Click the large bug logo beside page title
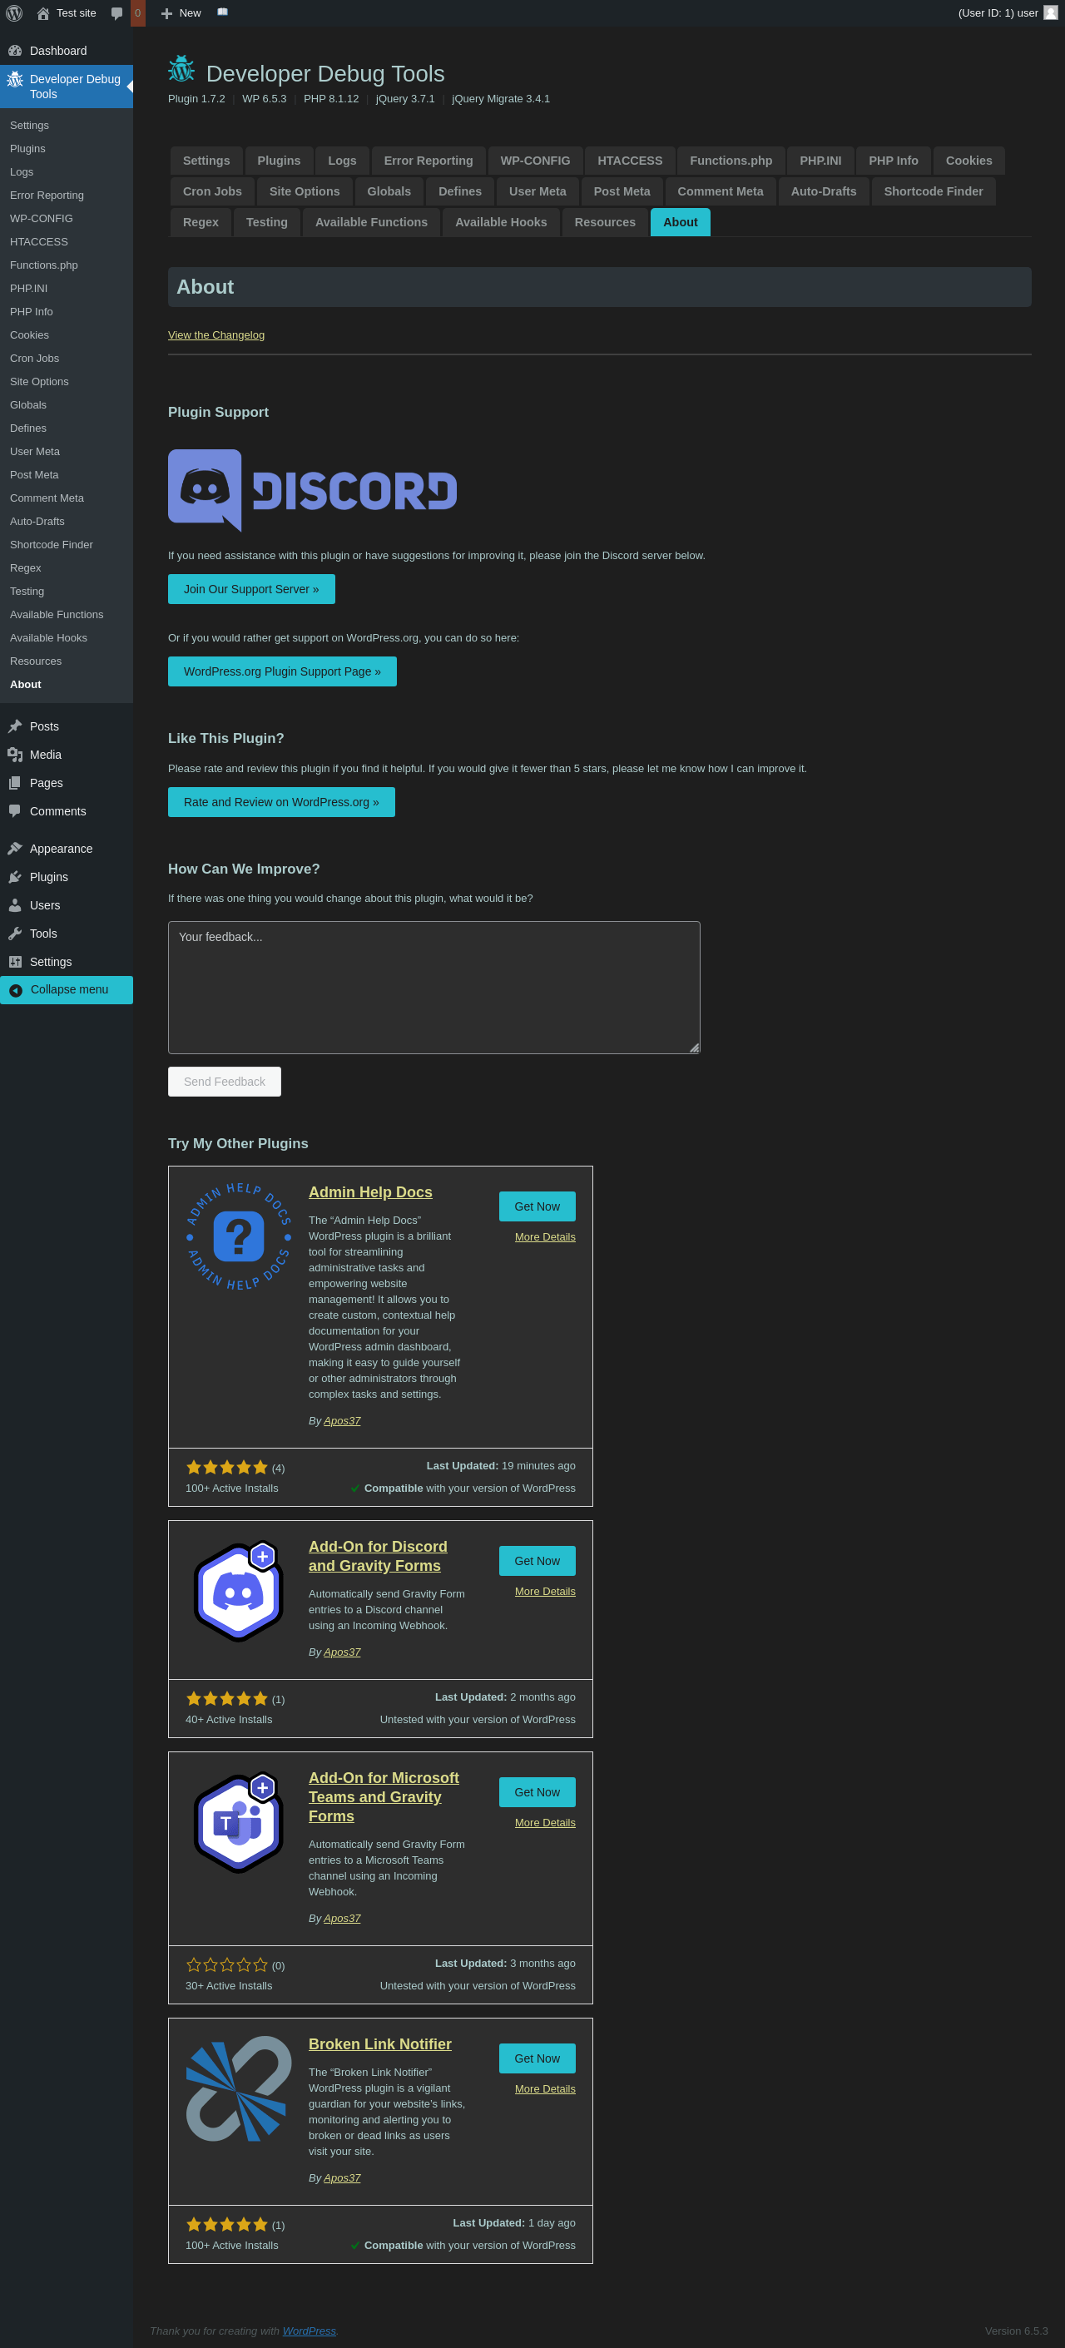 coord(181,68)
